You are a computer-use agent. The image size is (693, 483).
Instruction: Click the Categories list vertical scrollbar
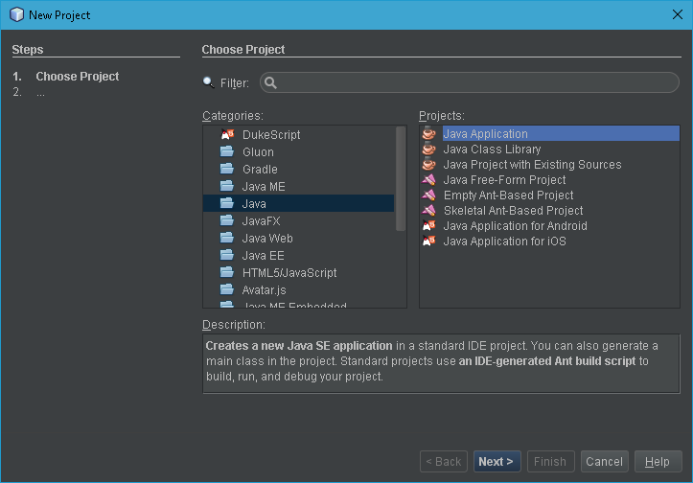tap(401, 178)
